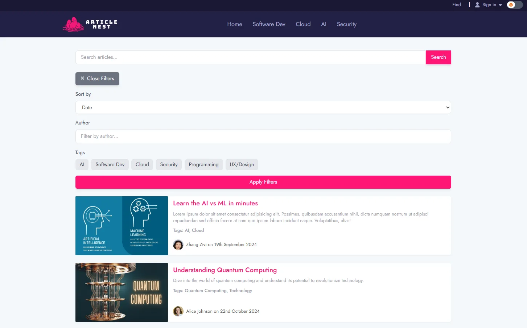Open the article Understanding Quantum Computing
Image resolution: width=527 pixels, height=328 pixels.
225,270
